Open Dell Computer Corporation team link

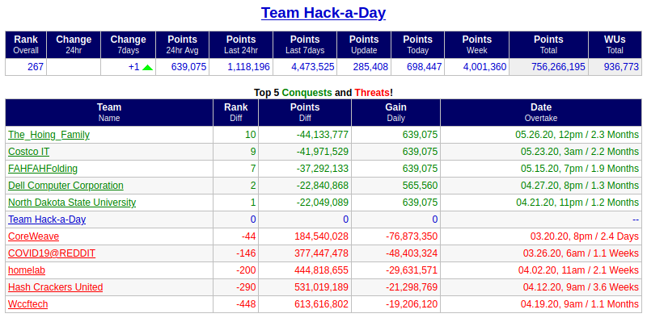pyautogui.click(x=66, y=186)
